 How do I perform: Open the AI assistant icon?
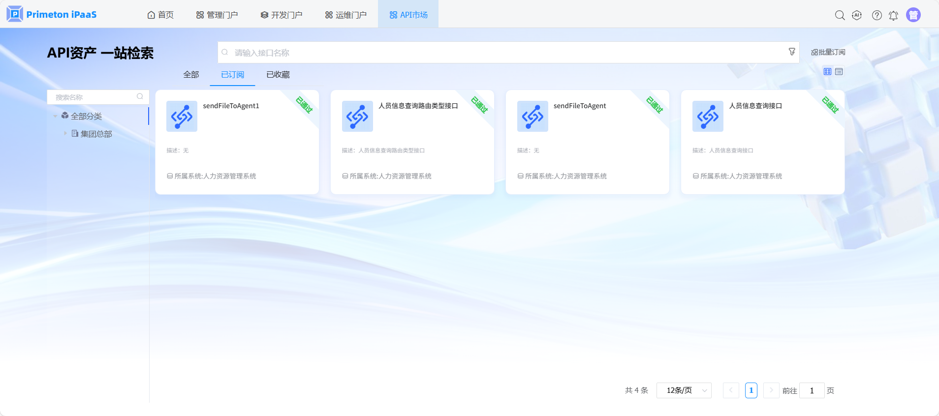(x=857, y=15)
